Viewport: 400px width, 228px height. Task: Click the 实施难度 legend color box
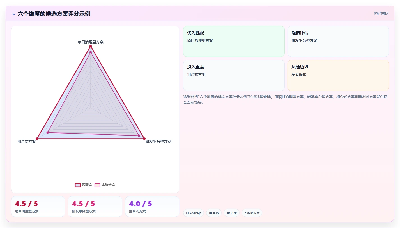(97, 185)
